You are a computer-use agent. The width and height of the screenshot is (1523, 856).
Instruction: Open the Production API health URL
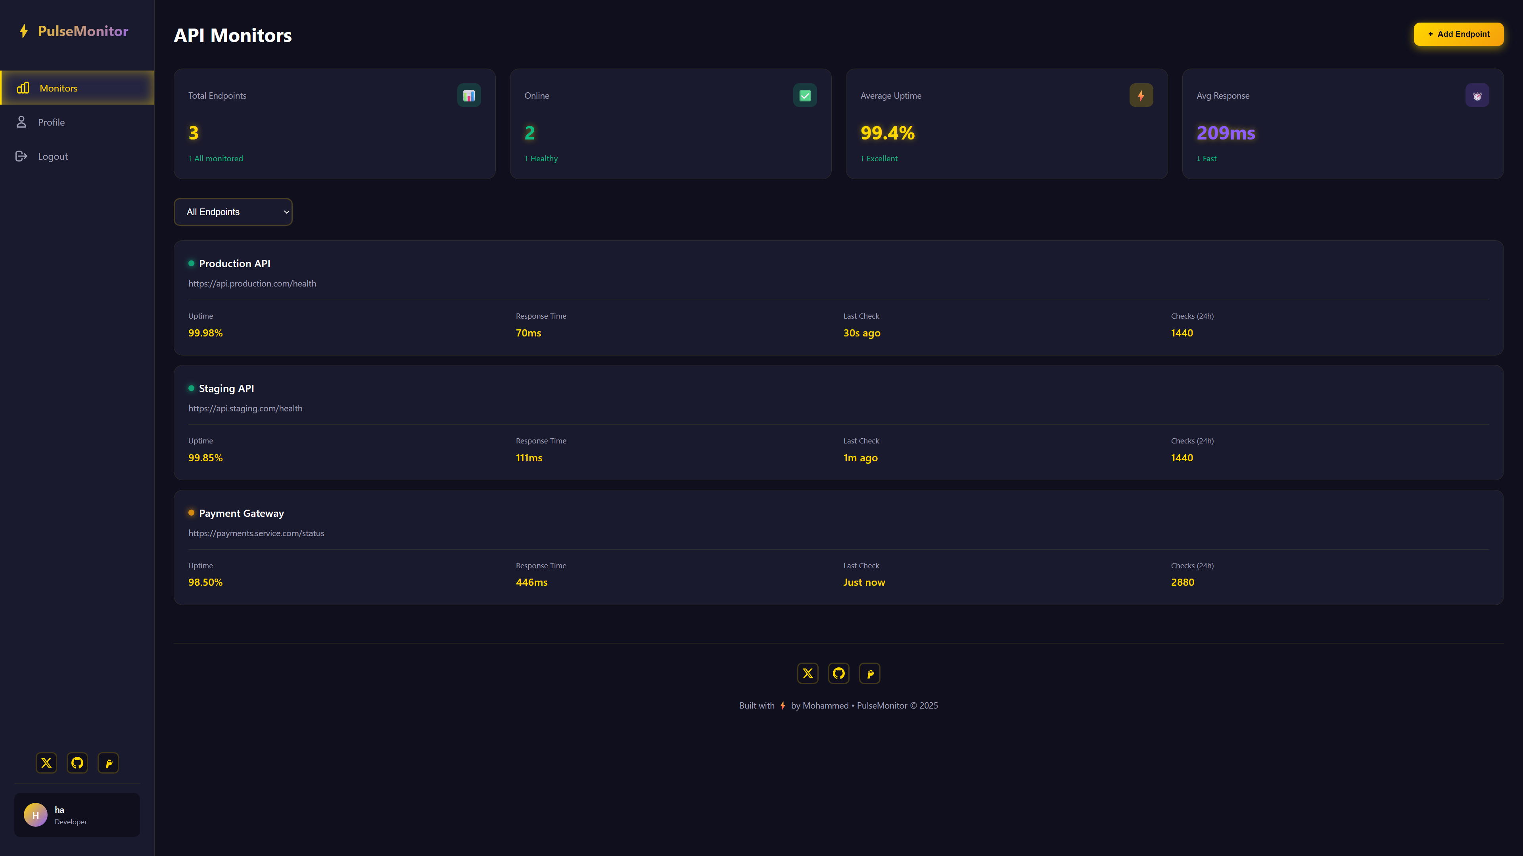point(252,284)
